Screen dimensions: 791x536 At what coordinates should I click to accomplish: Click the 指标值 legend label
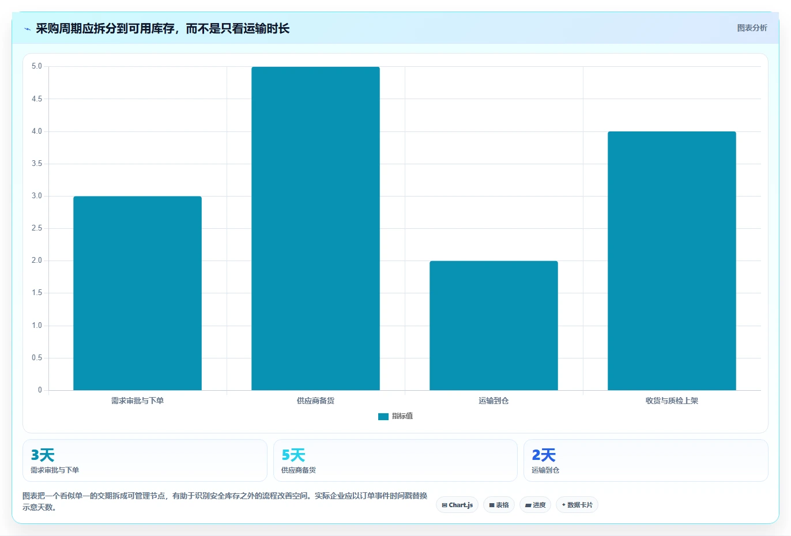(x=402, y=416)
